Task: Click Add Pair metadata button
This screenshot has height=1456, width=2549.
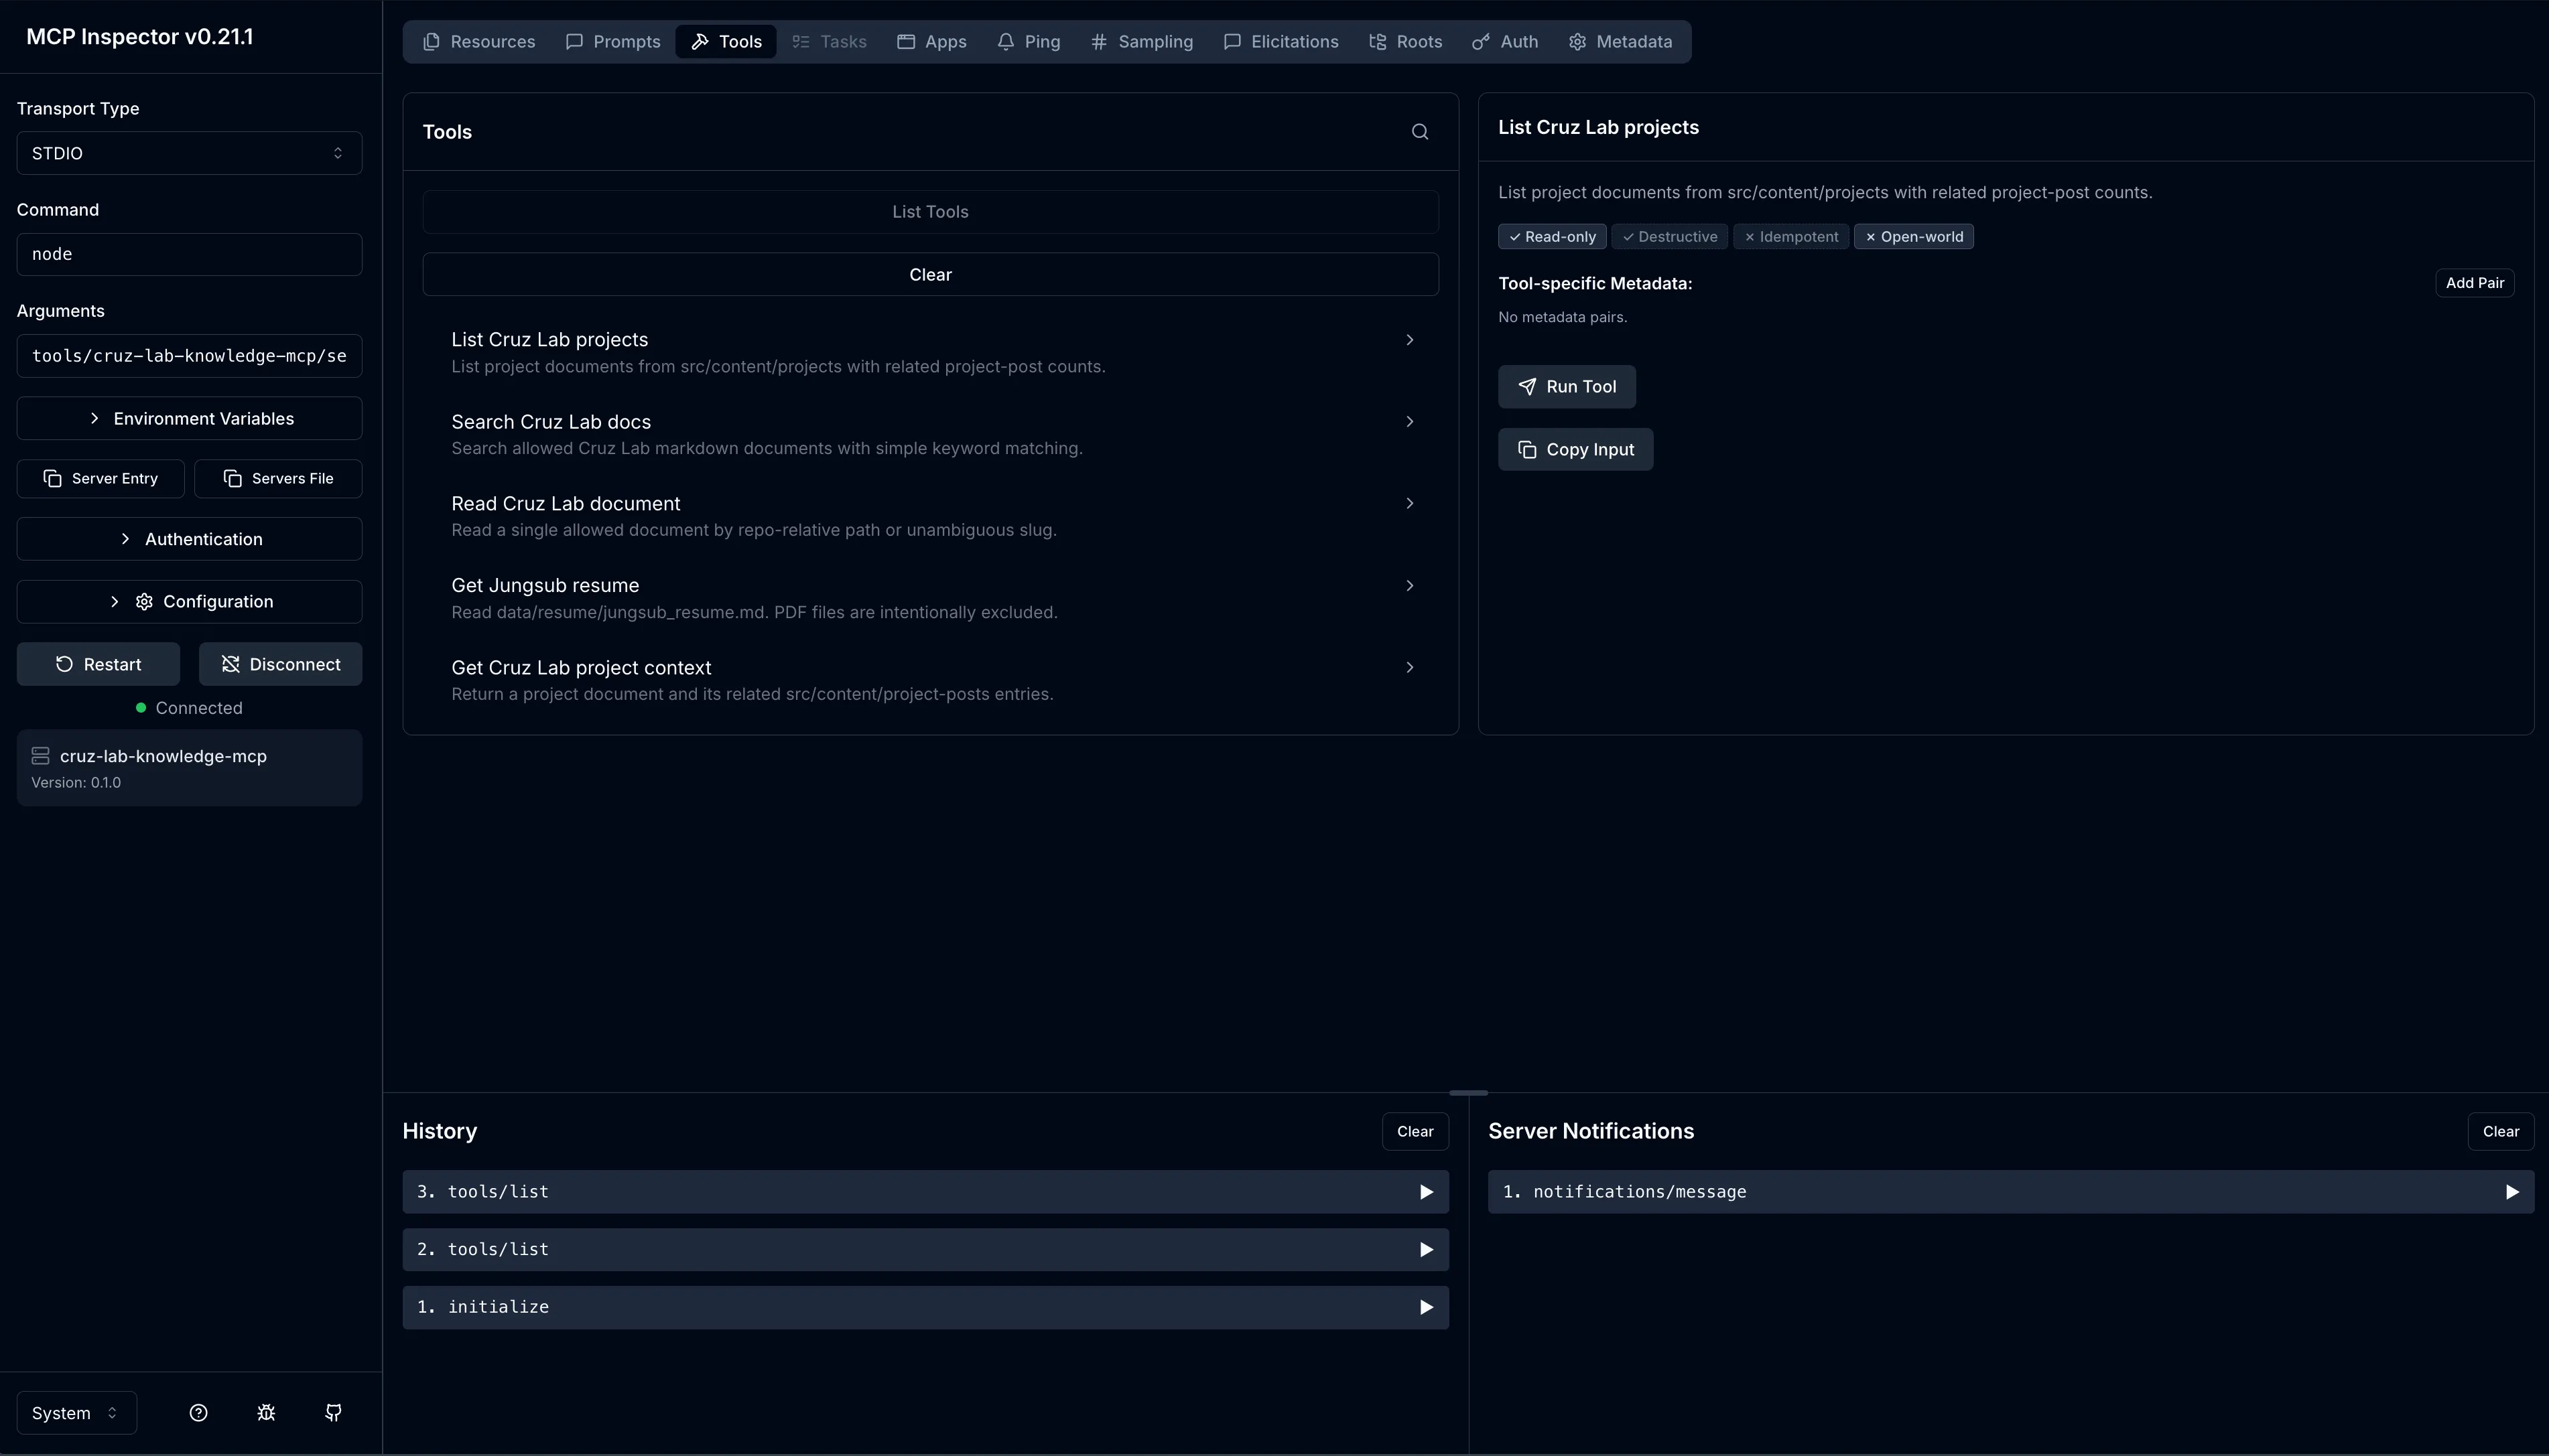Action: pos(2475,283)
